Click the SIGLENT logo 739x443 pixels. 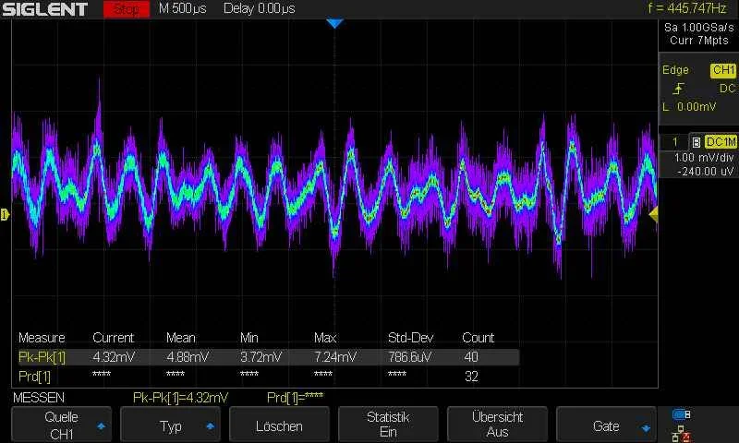[44, 9]
